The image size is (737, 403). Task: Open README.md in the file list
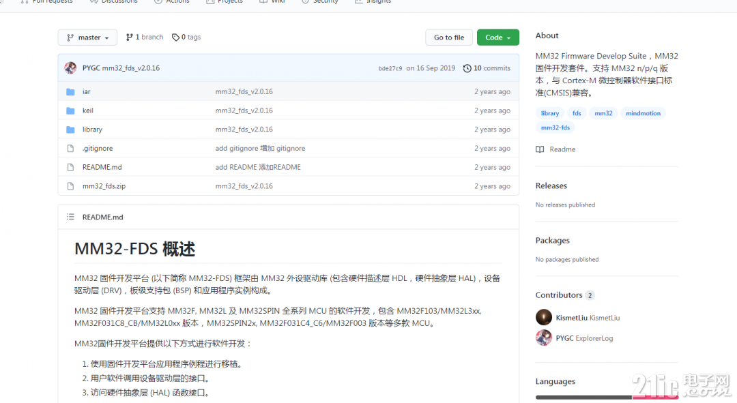pyautogui.click(x=102, y=167)
